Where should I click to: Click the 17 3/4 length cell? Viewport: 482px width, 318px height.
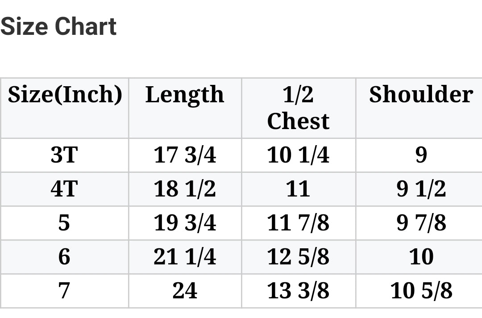[185, 155]
